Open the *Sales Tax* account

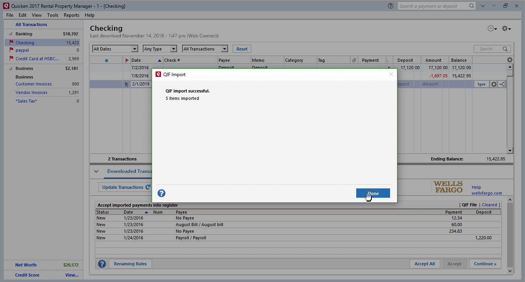[x=26, y=101]
